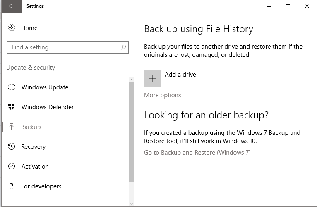This screenshot has width=317, height=207.
Task: Click the sidebar vertical scrollbar thumb
Action: [132, 132]
